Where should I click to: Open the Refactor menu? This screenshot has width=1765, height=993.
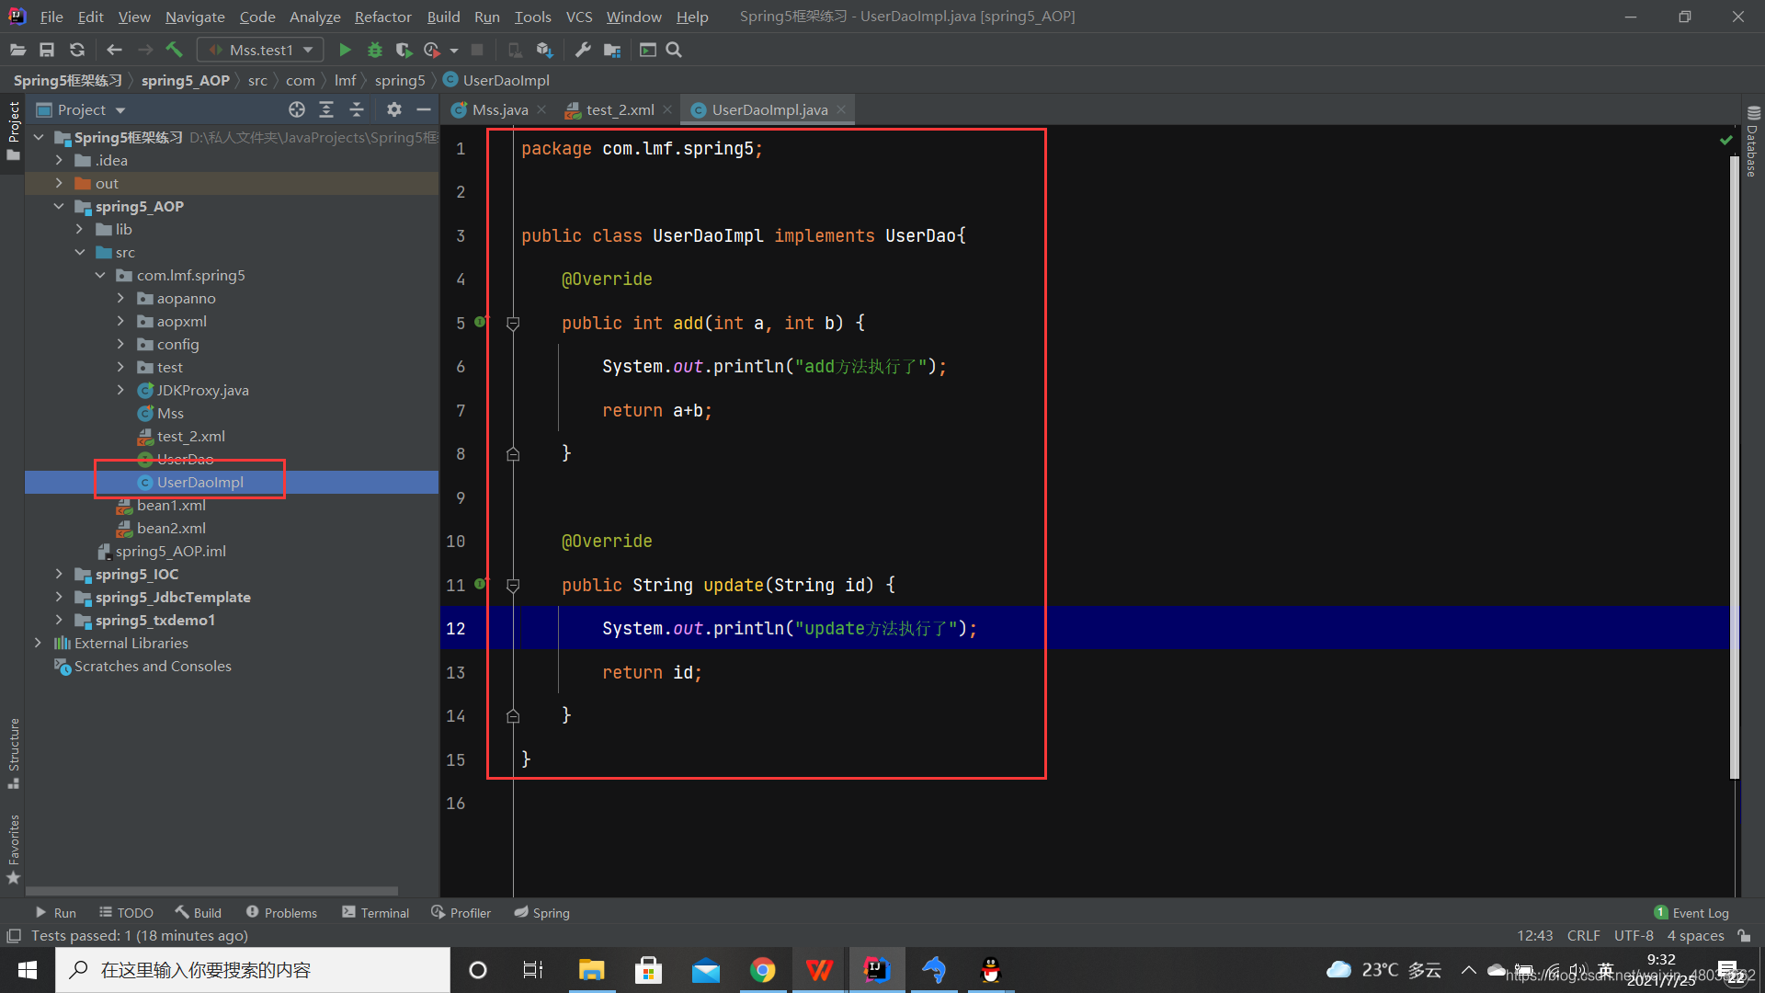point(383,17)
